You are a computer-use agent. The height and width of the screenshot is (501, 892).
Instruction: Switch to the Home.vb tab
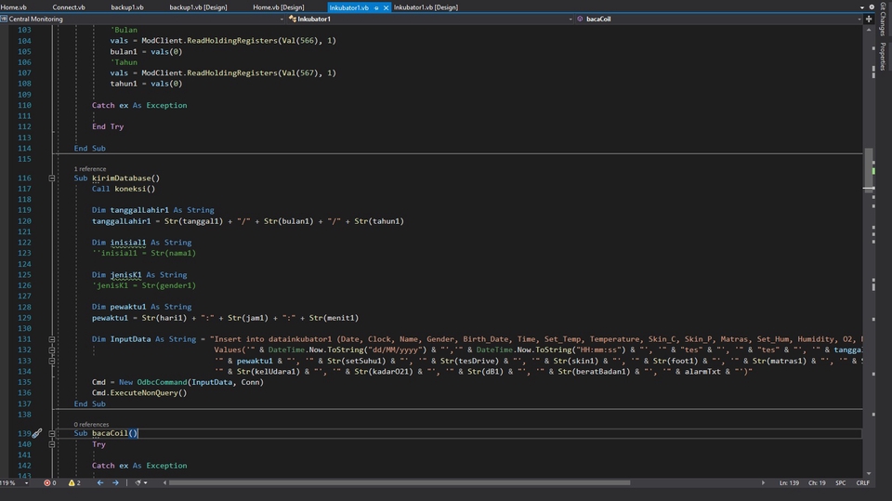coord(14,7)
